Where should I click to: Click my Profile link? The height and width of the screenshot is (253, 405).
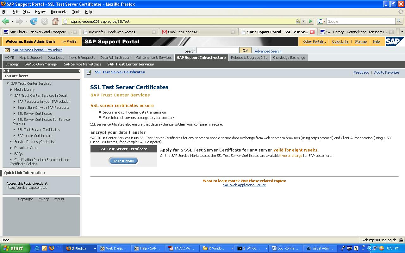coord(69,41)
